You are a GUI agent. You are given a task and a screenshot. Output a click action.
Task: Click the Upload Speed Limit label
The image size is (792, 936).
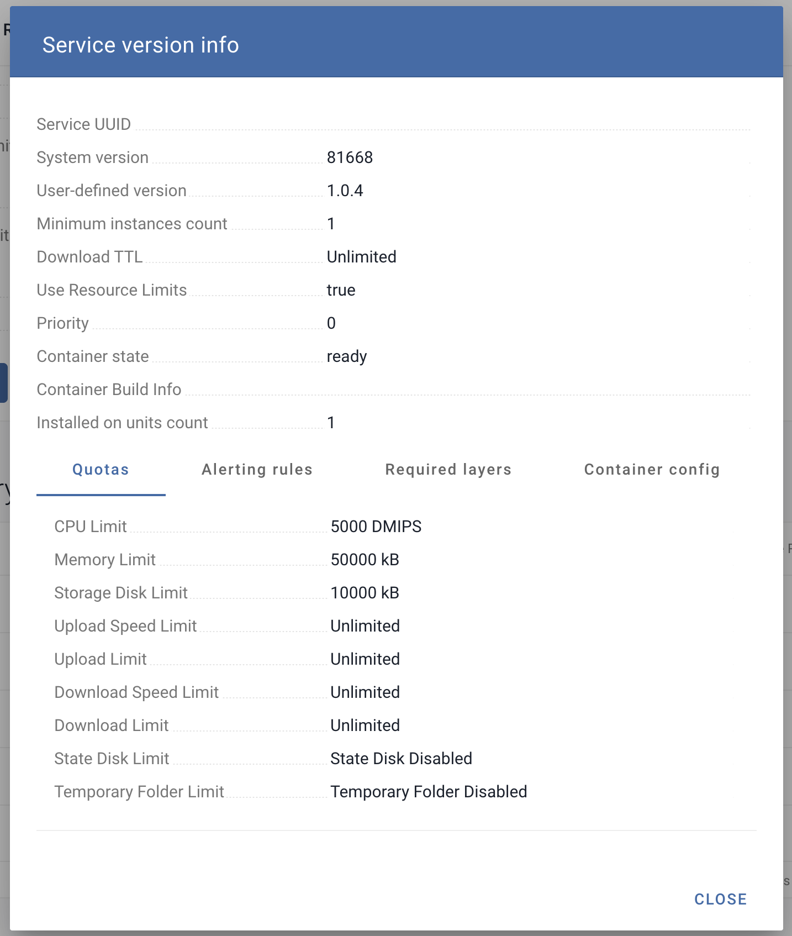click(x=125, y=626)
